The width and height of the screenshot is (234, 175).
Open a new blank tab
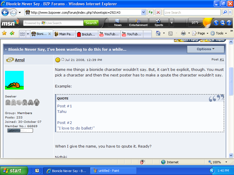(x=147, y=34)
